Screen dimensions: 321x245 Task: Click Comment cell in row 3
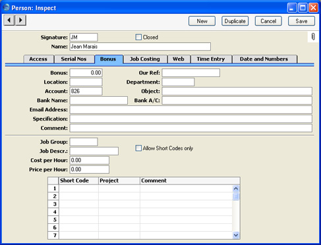click(x=187, y=204)
